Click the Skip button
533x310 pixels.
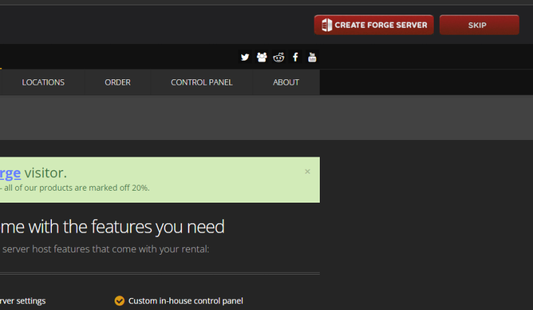click(x=479, y=25)
